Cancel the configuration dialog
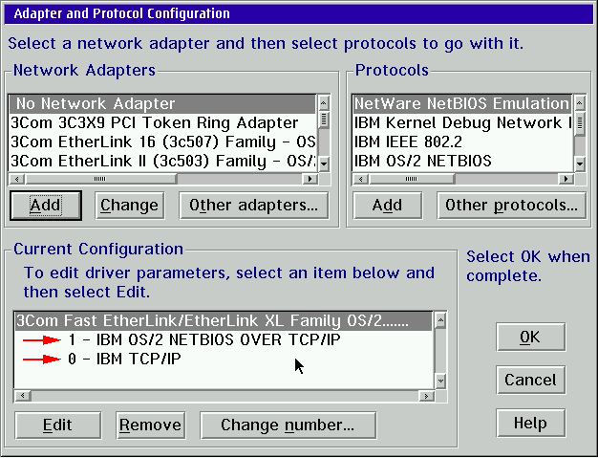The image size is (598, 458). tap(530, 380)
